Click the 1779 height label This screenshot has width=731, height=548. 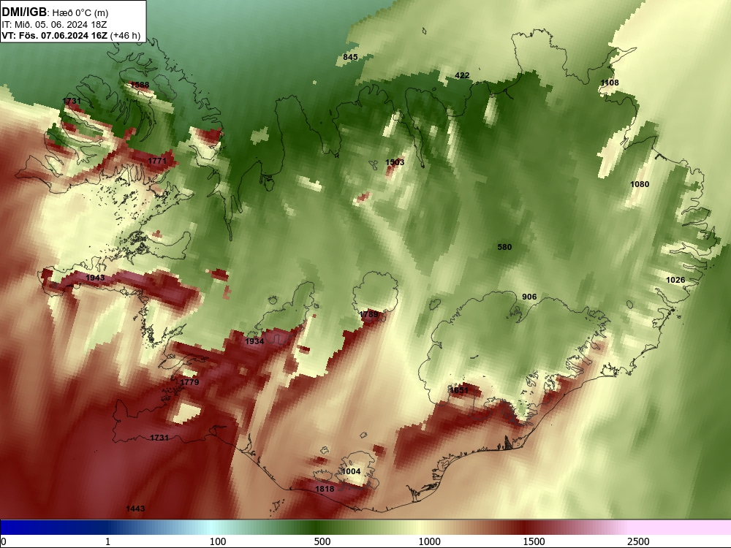(x=189, y=382)
